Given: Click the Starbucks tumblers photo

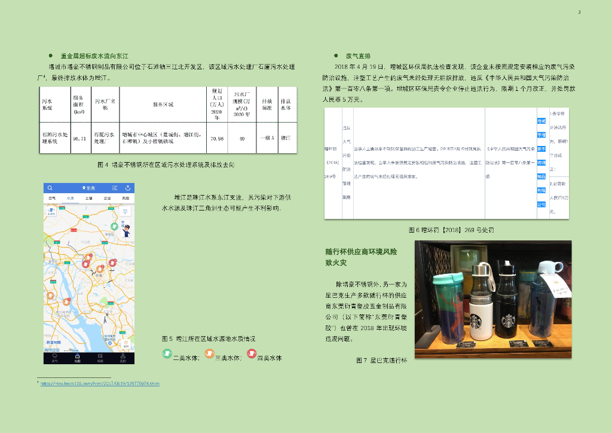Looking at the screenshot, I should click(493, 299).
